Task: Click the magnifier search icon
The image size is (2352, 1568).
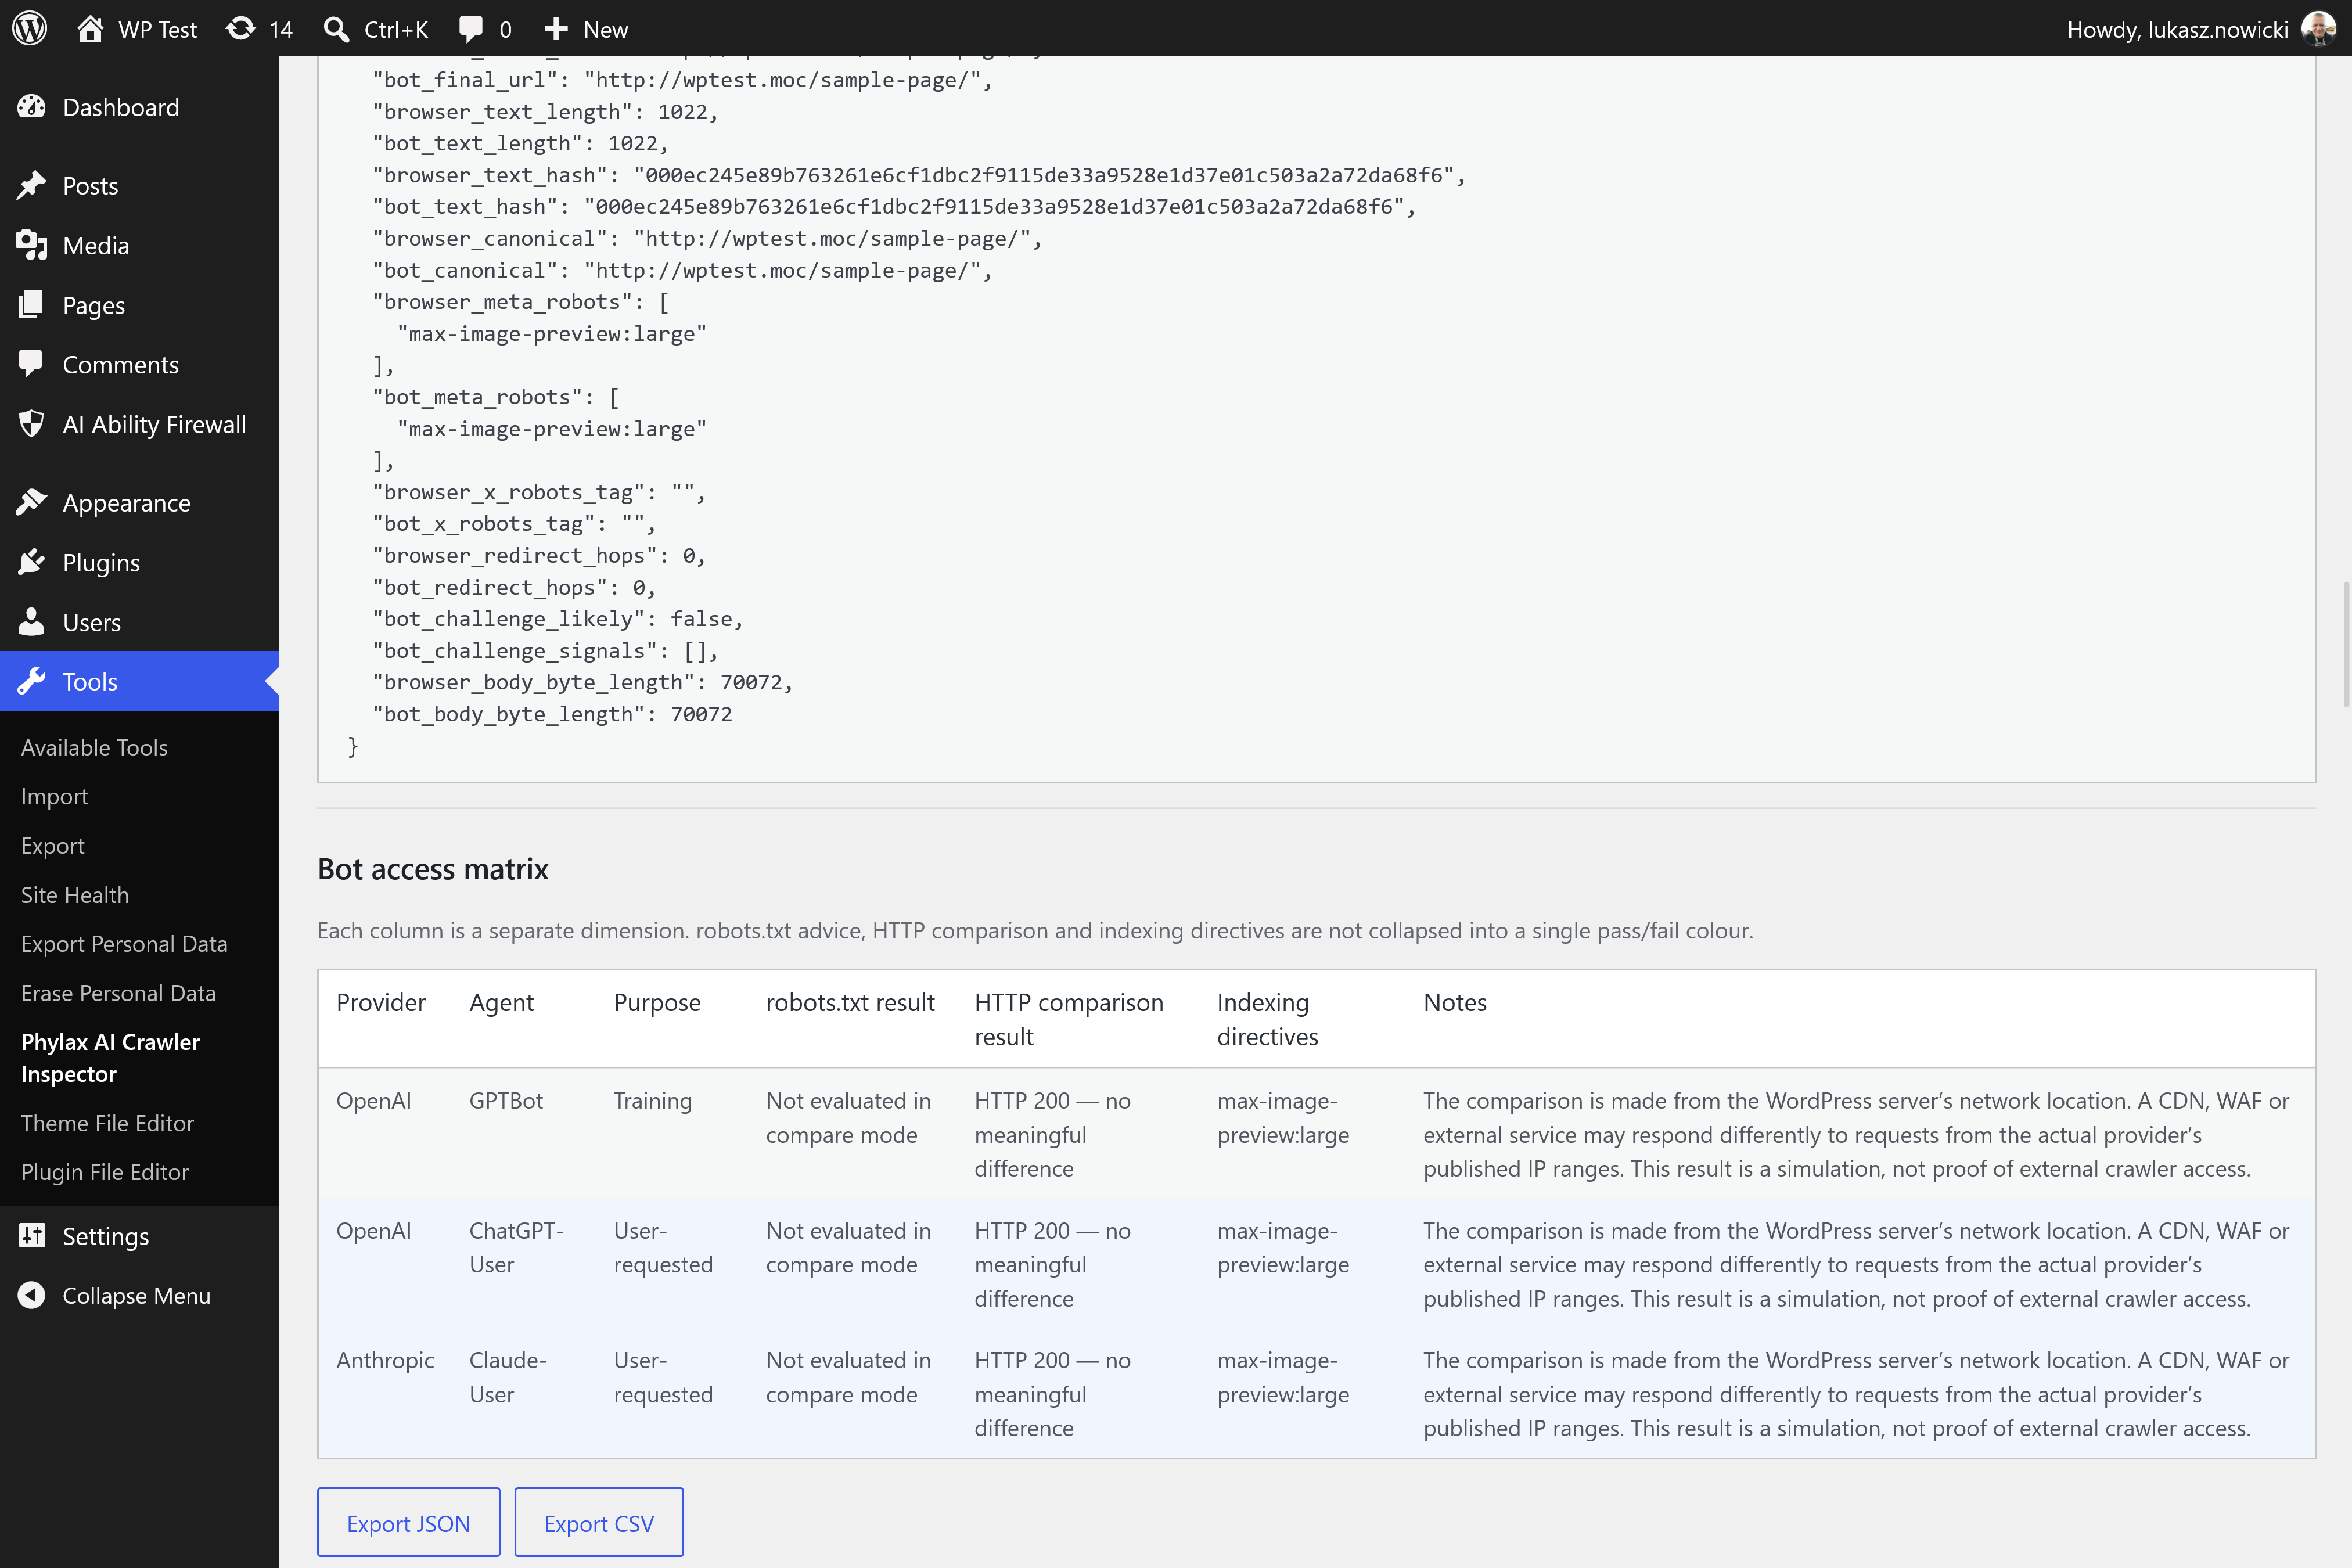Action: coord(336,29)
